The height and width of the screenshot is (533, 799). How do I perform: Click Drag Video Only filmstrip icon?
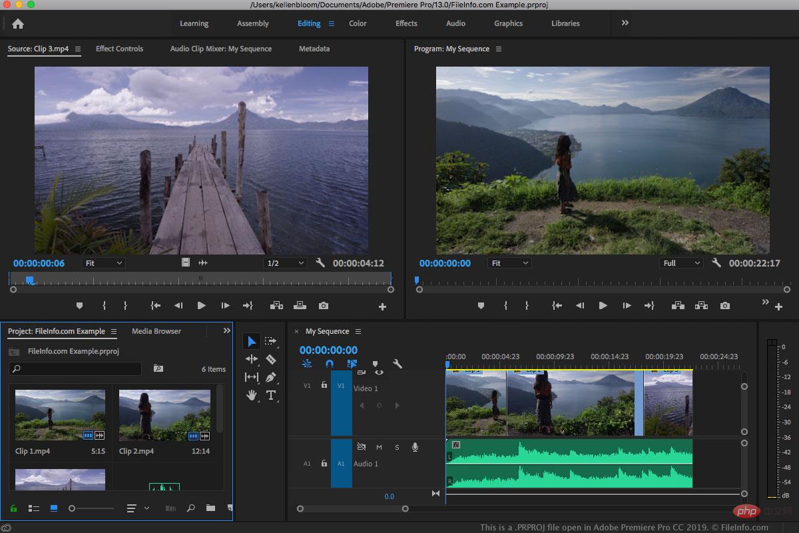coord(186,263)
